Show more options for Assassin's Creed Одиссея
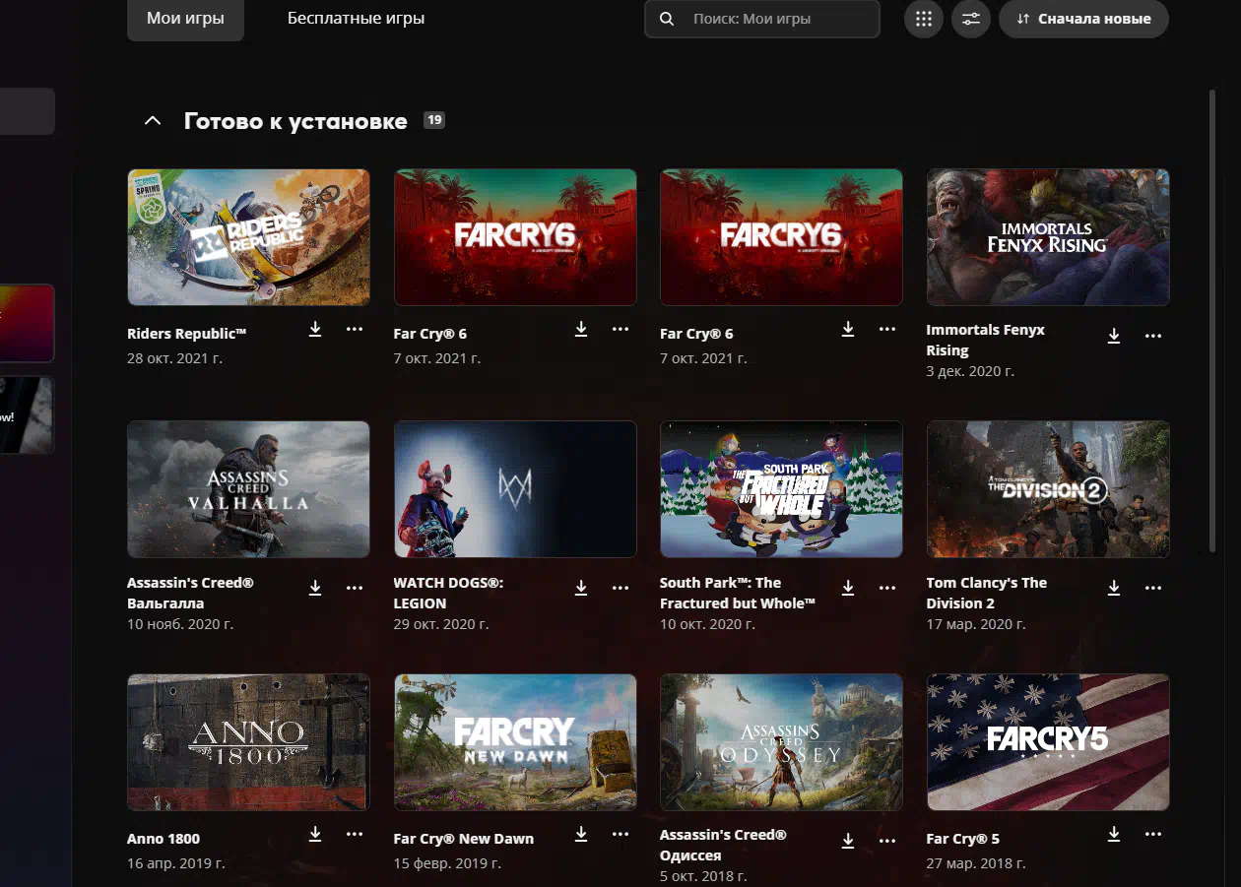 (887, 841)
